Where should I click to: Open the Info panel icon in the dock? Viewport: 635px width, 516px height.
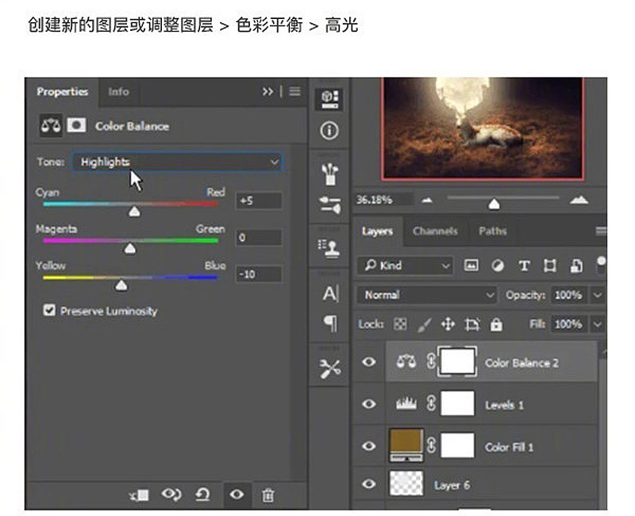(x=329, y=131)
